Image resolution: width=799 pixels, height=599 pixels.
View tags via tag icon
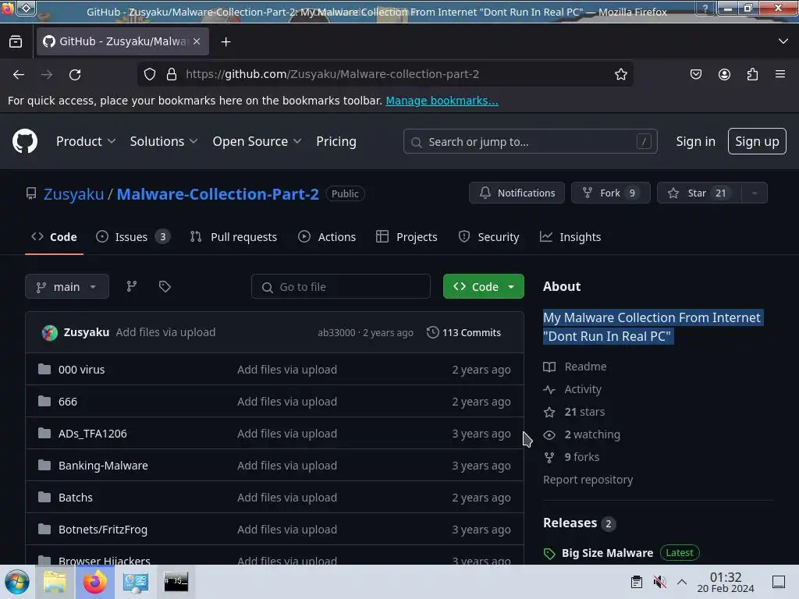point(165,287)
